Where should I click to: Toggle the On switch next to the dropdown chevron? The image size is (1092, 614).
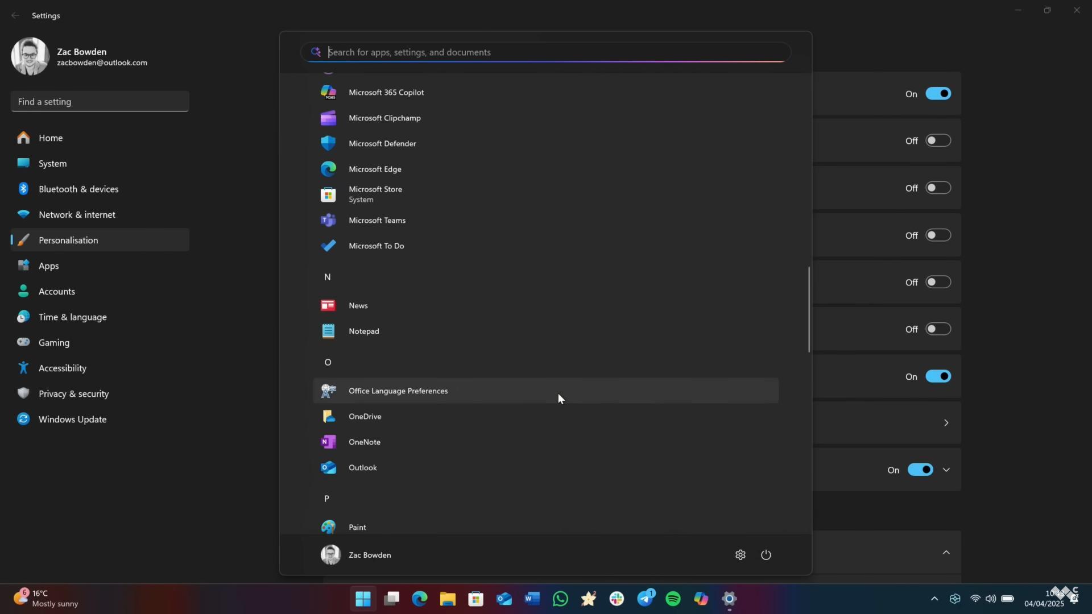tap(920, 470)
